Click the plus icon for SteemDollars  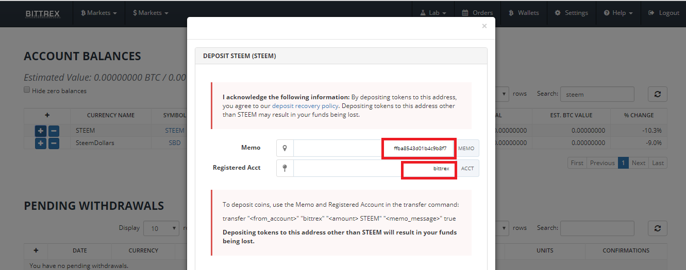(41, 143)
